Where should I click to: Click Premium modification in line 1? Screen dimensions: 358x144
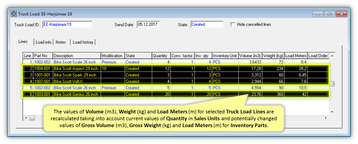109,62
